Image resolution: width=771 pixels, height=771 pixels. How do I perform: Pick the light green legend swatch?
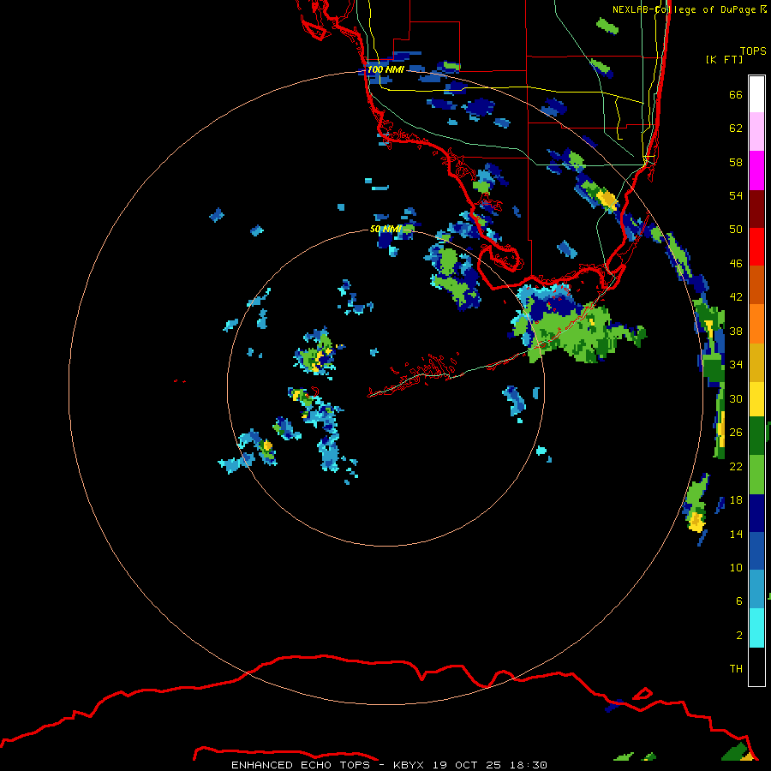tap(756, 475)
